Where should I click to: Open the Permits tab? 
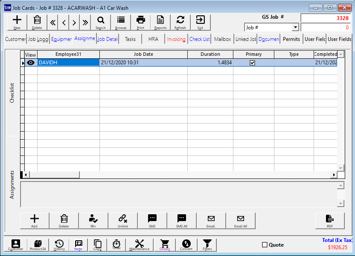click(x=291, y=39)
